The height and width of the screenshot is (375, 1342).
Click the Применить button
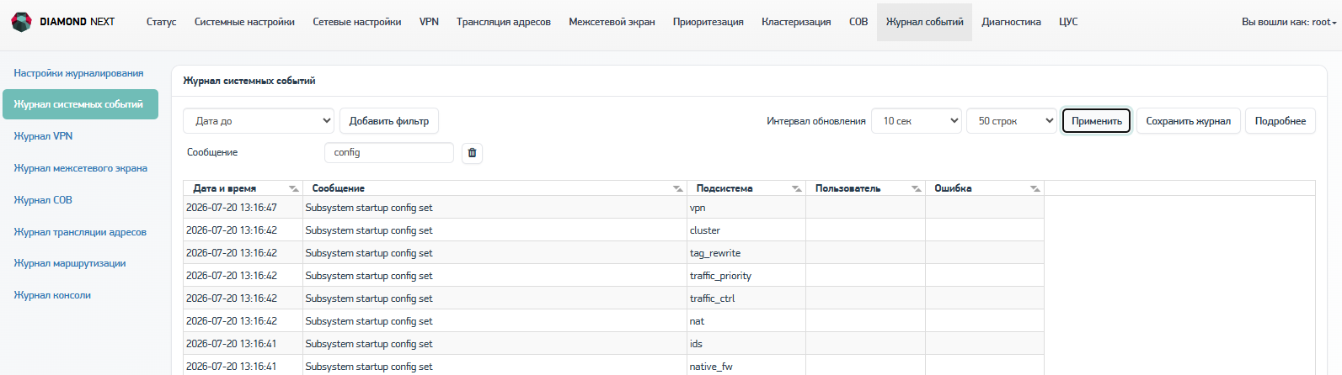click(1096, 121)
